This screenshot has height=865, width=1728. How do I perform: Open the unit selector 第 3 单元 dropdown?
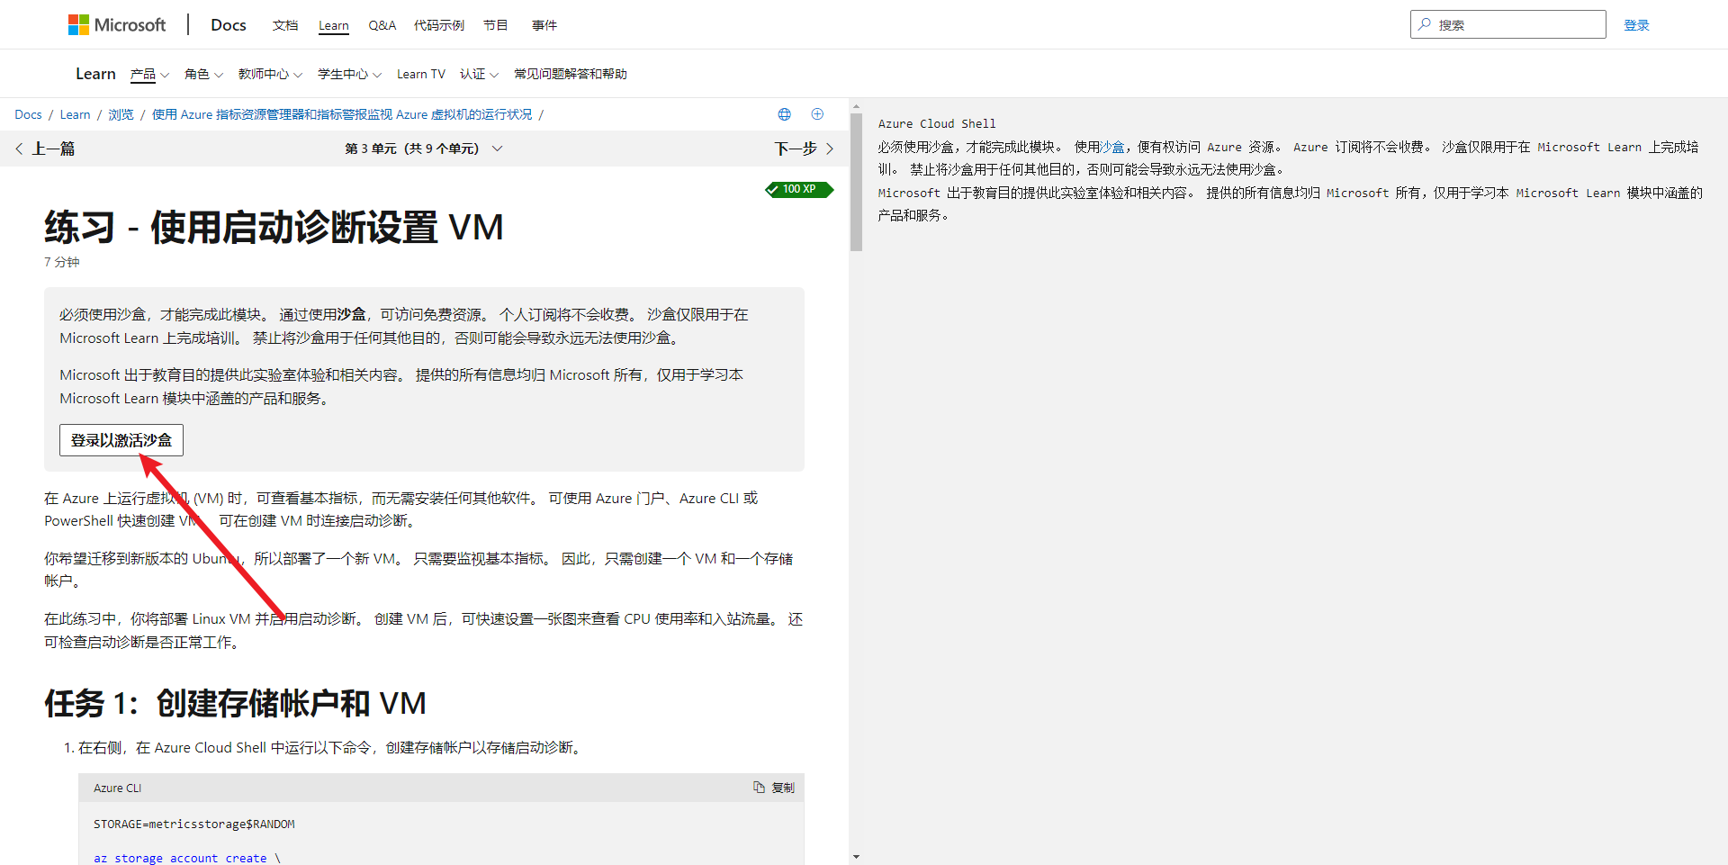click(424, 149)
